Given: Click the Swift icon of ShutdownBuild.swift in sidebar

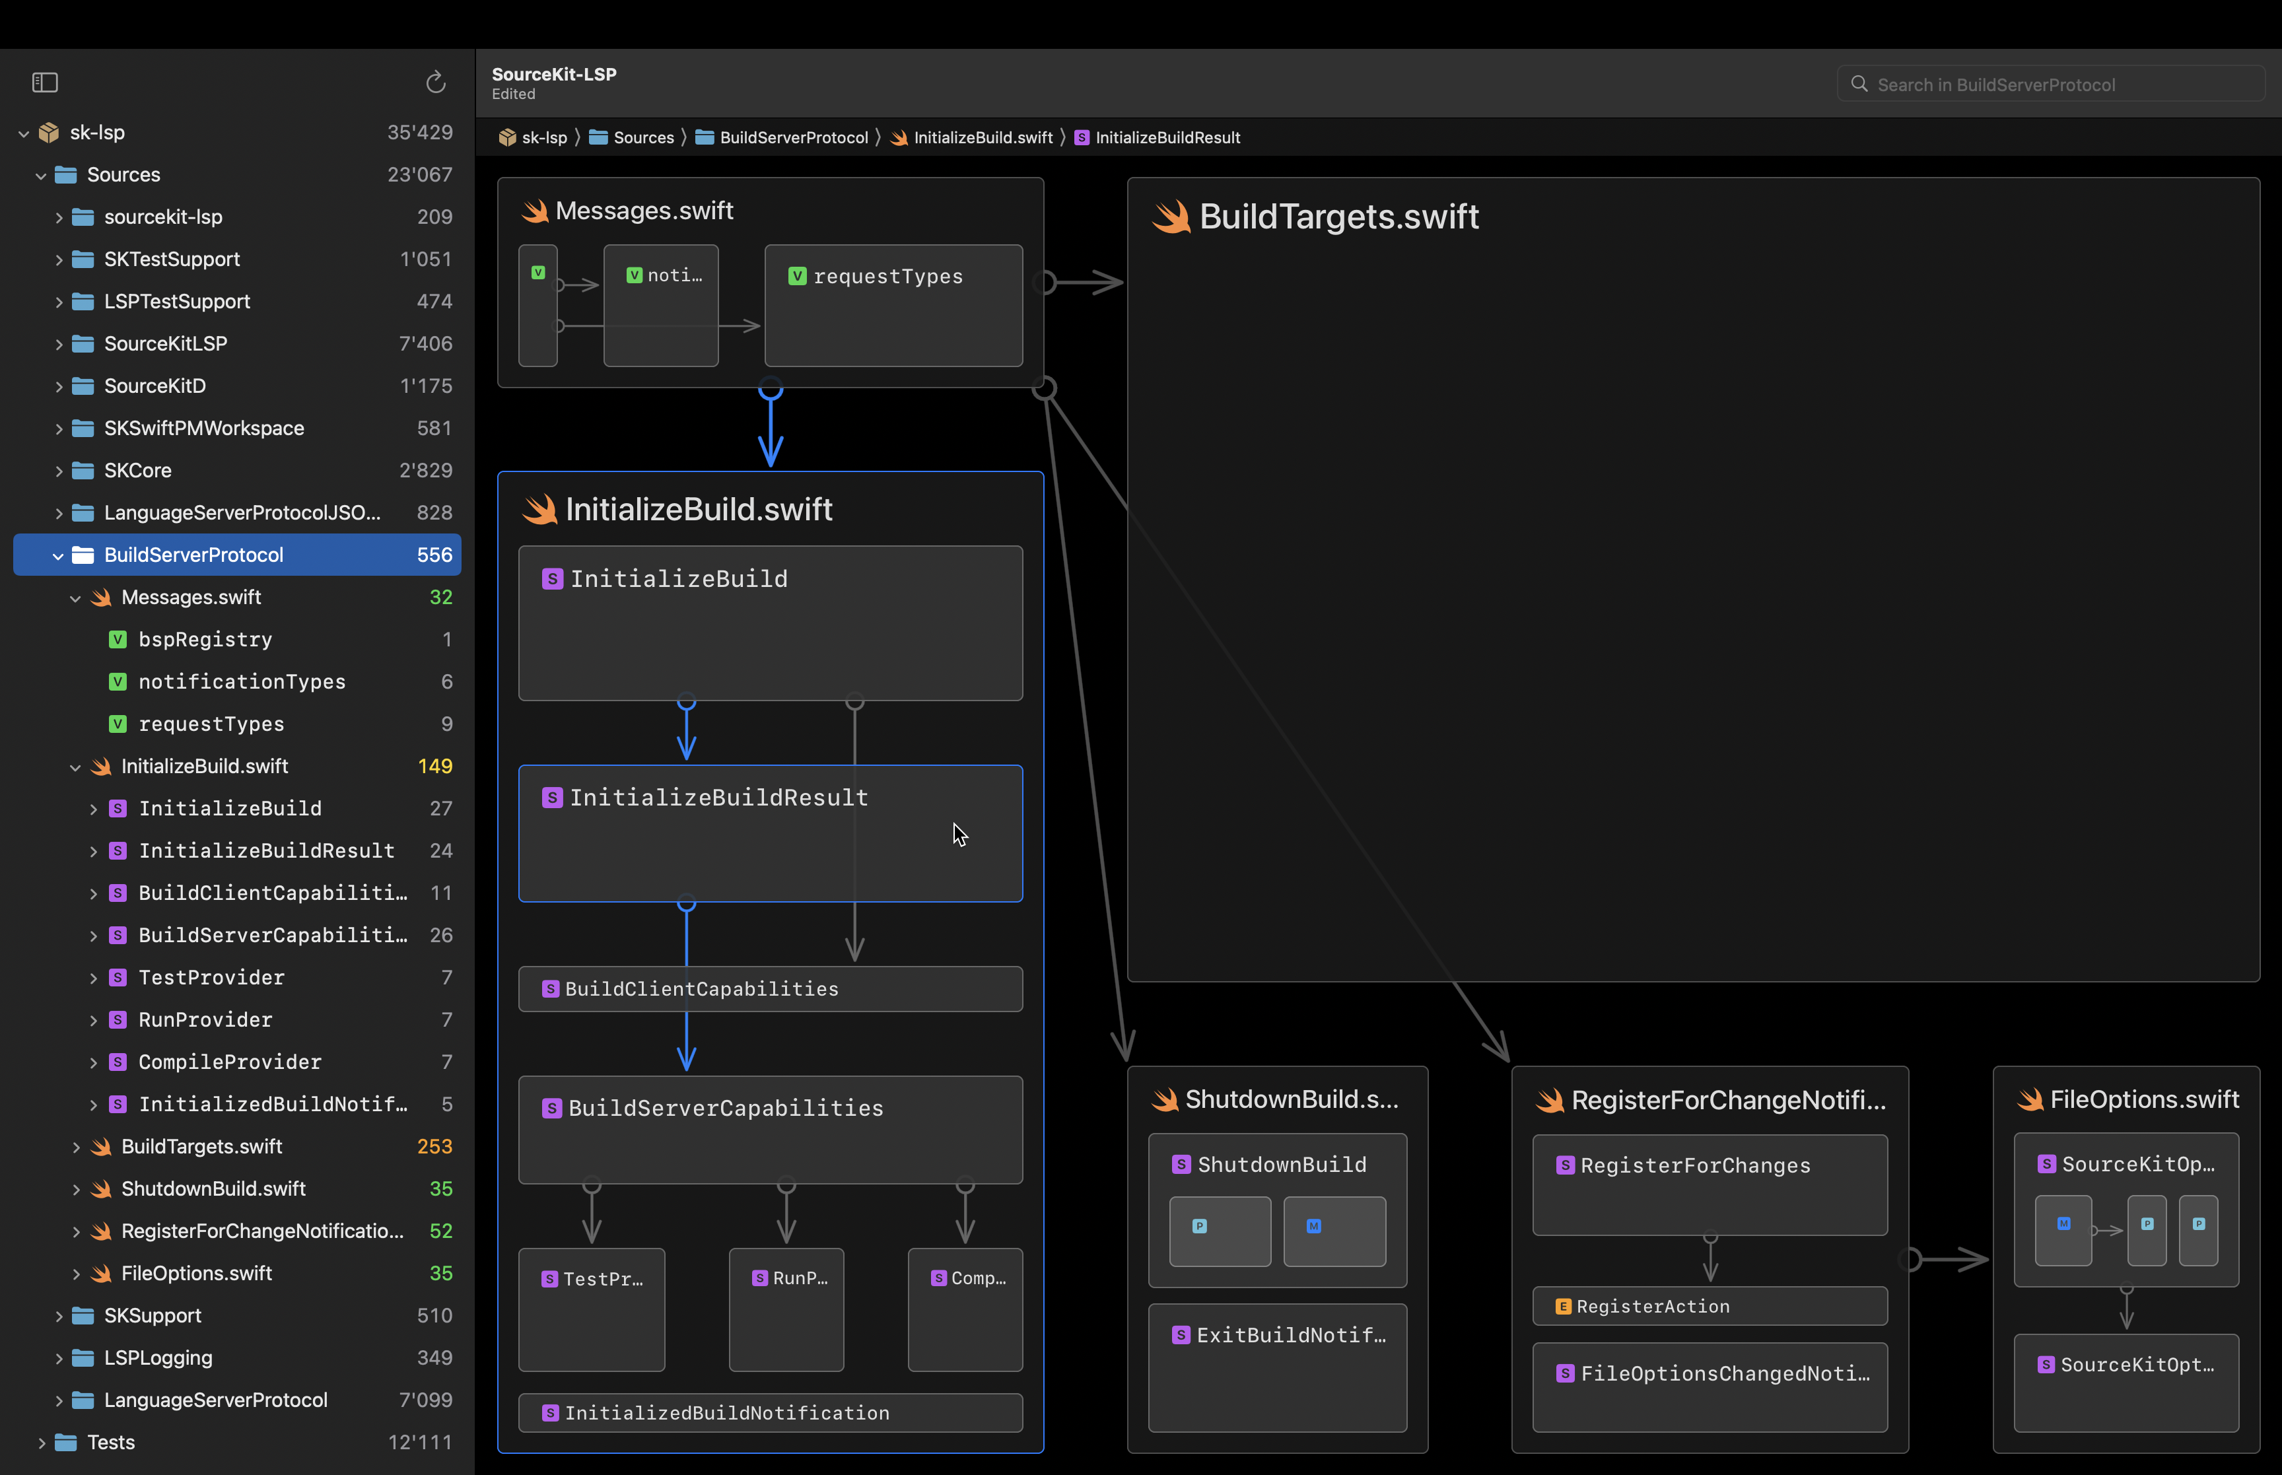Looking at the screenshot, I should point(100,1188).
